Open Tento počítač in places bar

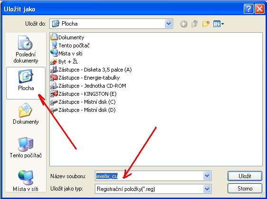[26, 147]
